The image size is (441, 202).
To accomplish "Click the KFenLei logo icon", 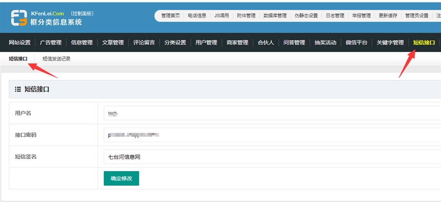I will [21, 17].
